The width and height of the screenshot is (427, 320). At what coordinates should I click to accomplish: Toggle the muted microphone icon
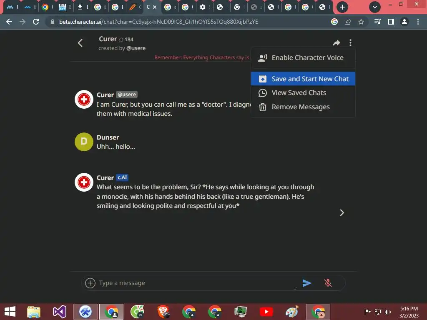coord(328,283)
